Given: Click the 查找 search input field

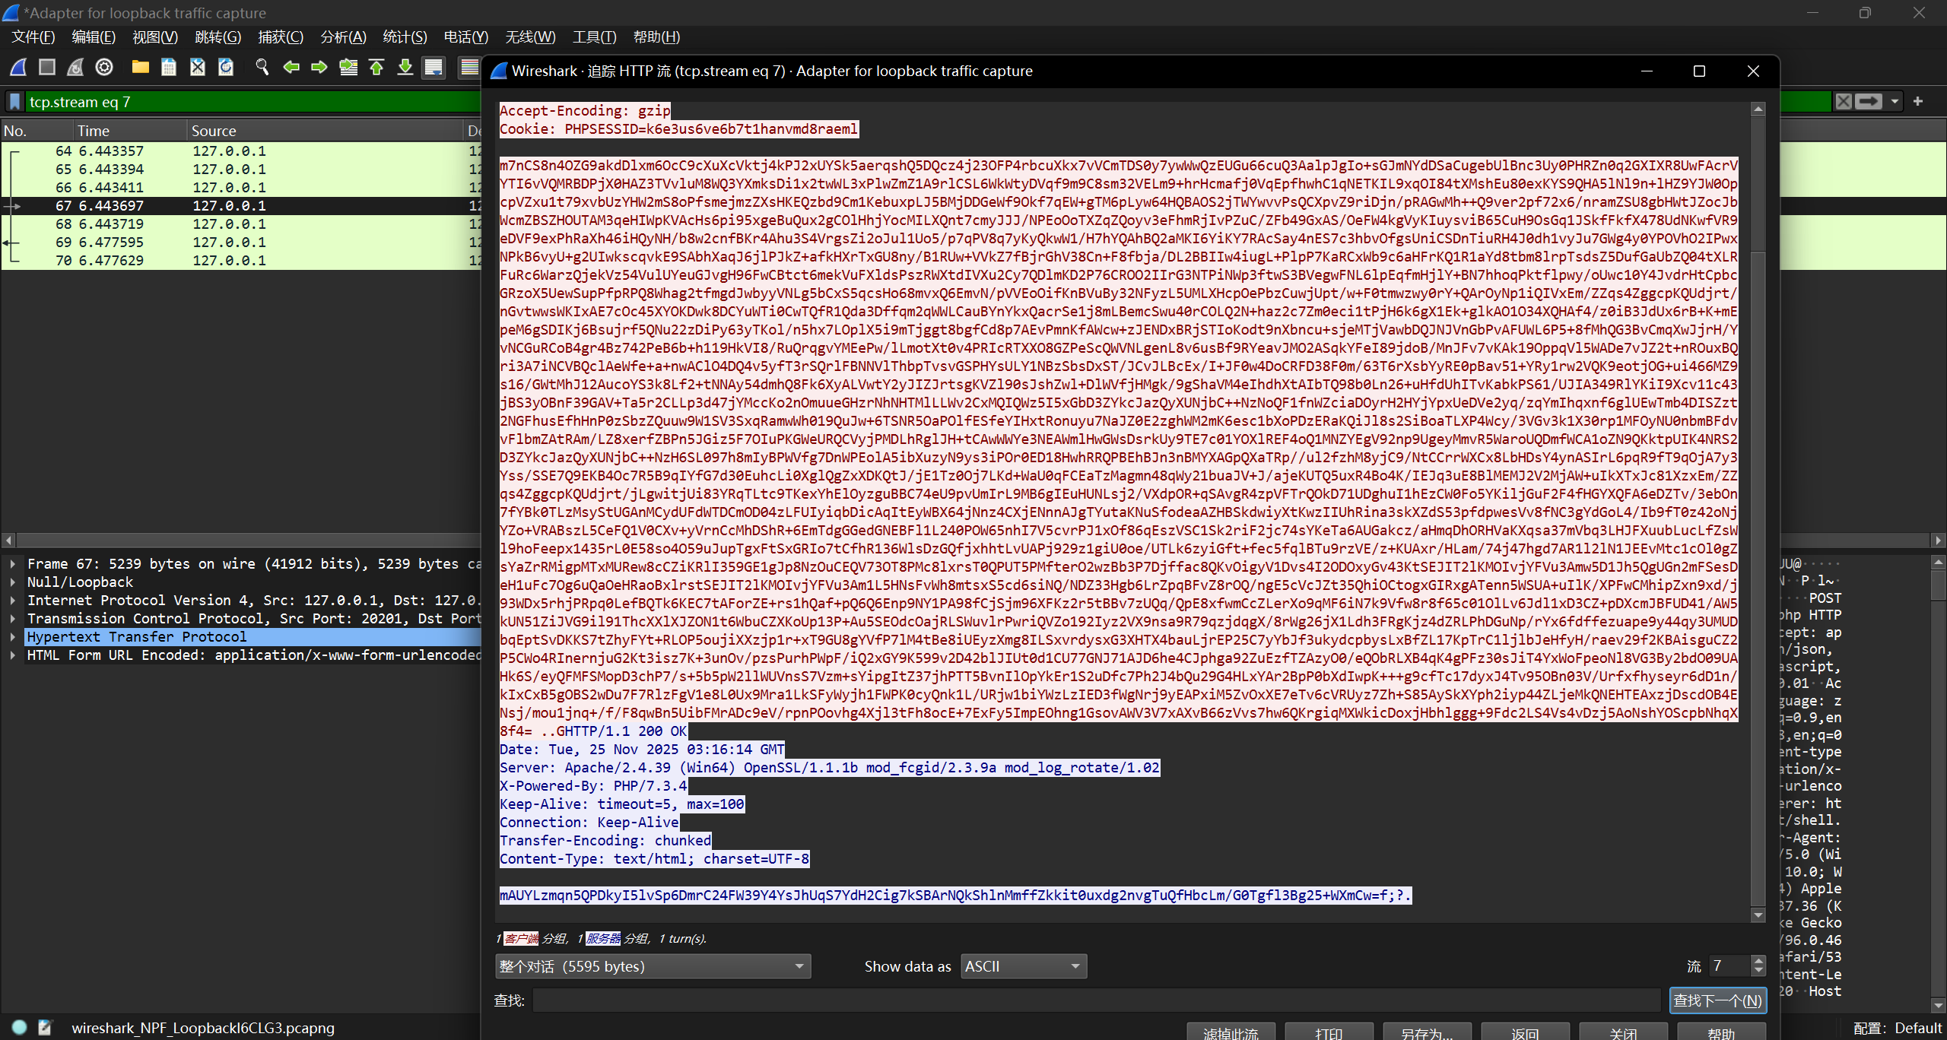Looking at the screenshot, I should 1095,1000.
